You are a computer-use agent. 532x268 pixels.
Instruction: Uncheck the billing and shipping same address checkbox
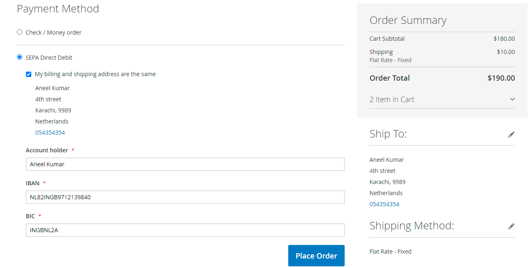pos(28,75)
